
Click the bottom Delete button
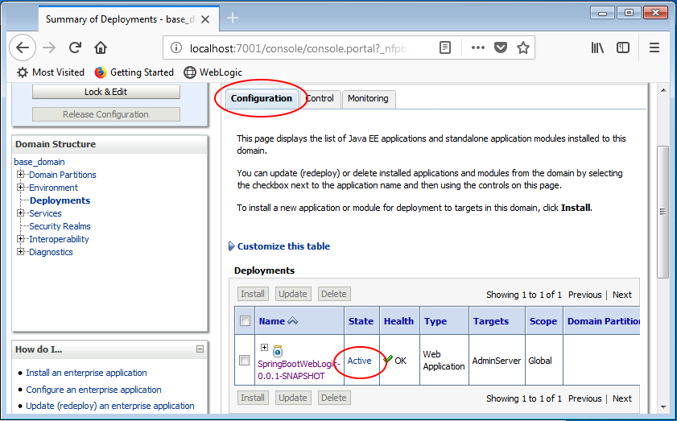[334, 398]
